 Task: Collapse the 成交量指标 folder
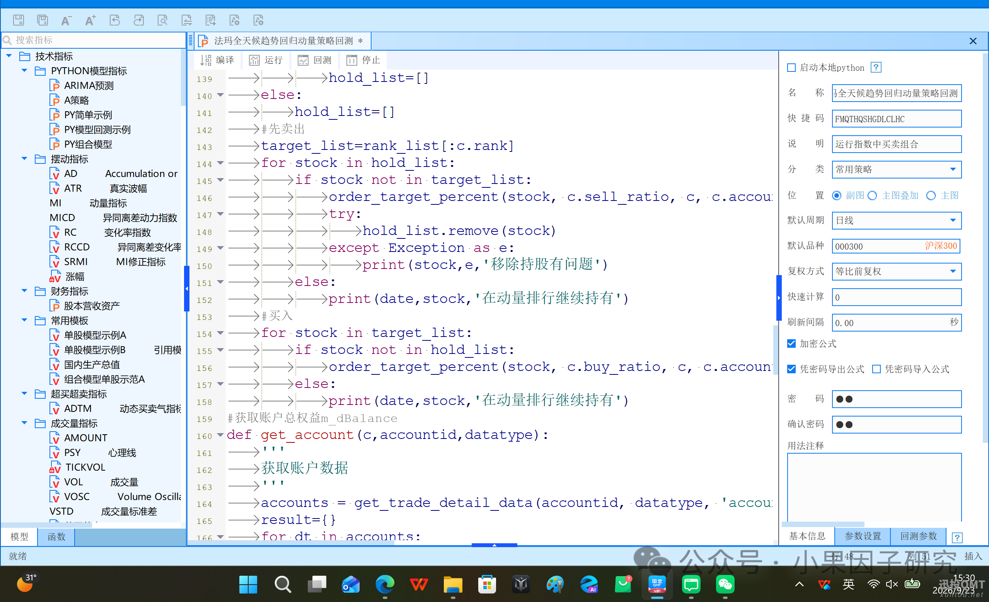(x=24, y=423)
